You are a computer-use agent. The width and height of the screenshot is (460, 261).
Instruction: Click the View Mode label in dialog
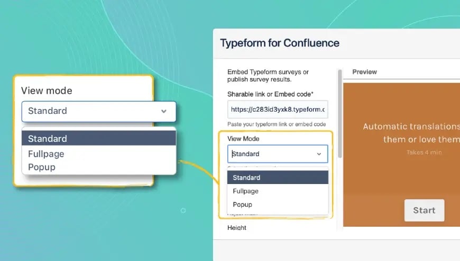(243, 139)
